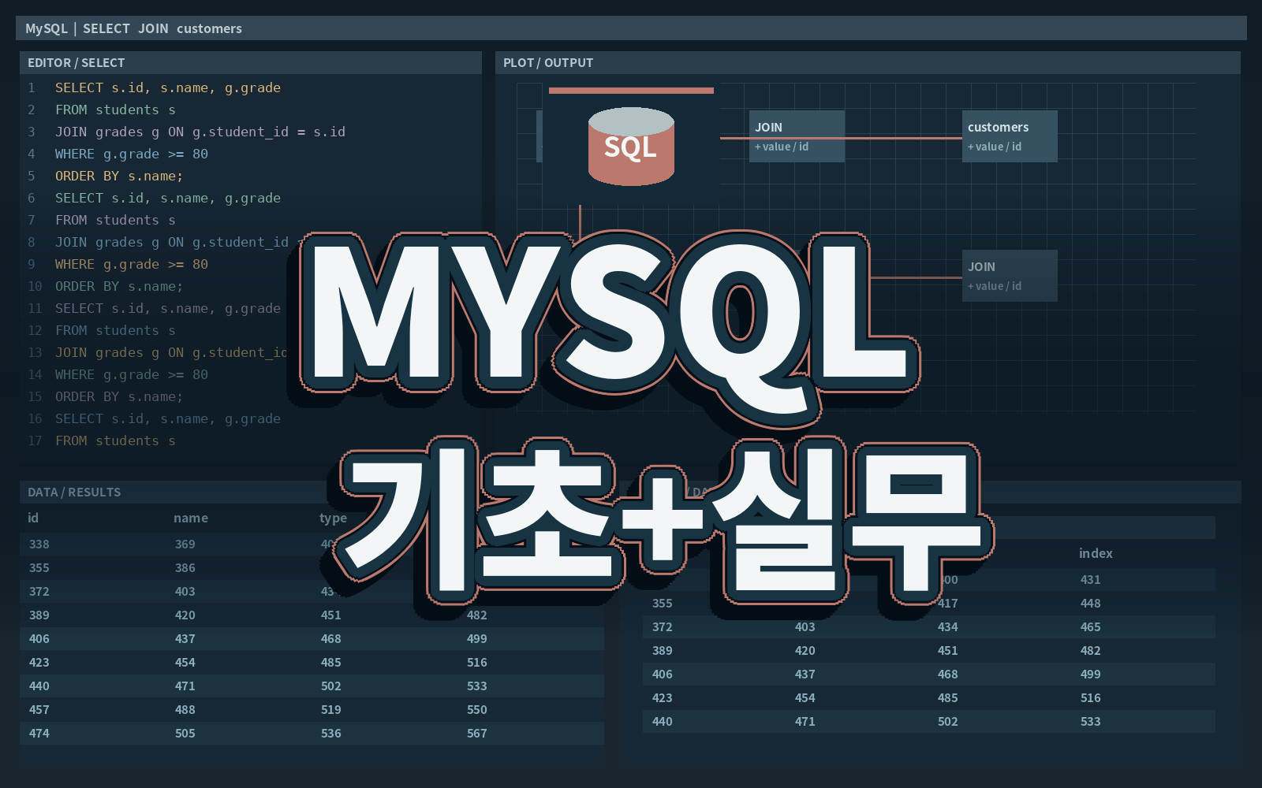This screenshot has width=1262, height=788.
Task: Click cell 465 in the index column
Action: [x=1091, y=626]
